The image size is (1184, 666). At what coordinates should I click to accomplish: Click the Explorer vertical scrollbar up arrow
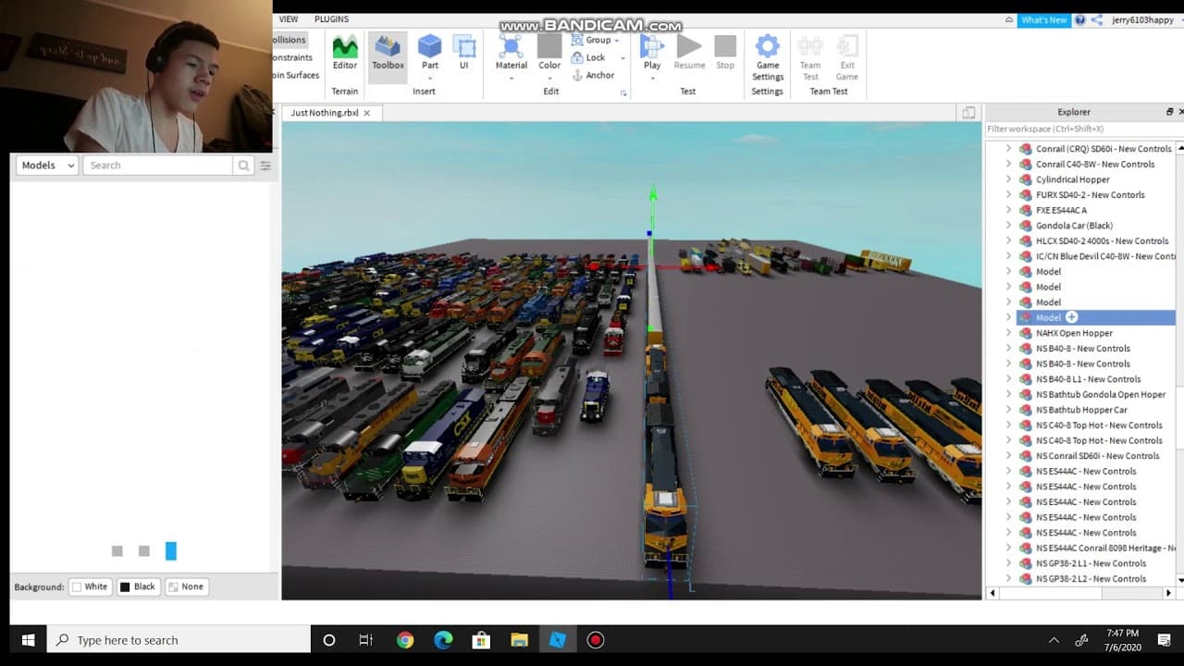point(1179,147)
